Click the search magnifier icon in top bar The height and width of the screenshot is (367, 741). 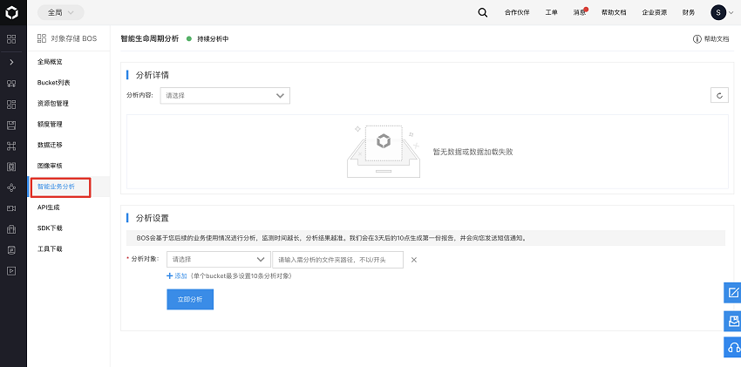pyautogui.click(x=483, y=12)
